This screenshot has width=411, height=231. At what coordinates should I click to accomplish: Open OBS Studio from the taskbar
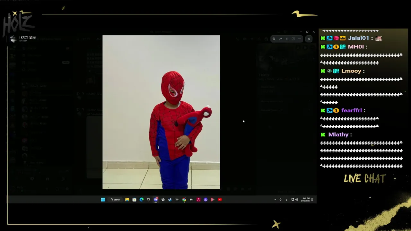pos(163,200)
